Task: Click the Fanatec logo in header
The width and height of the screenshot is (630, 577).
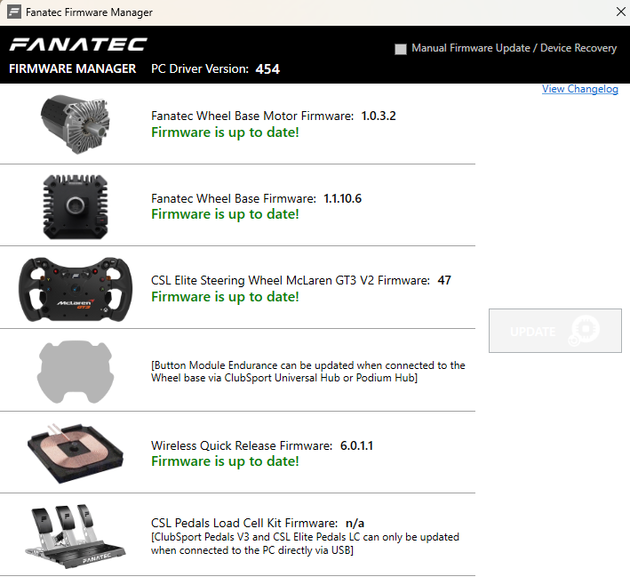Action: (x=78, y=44)
